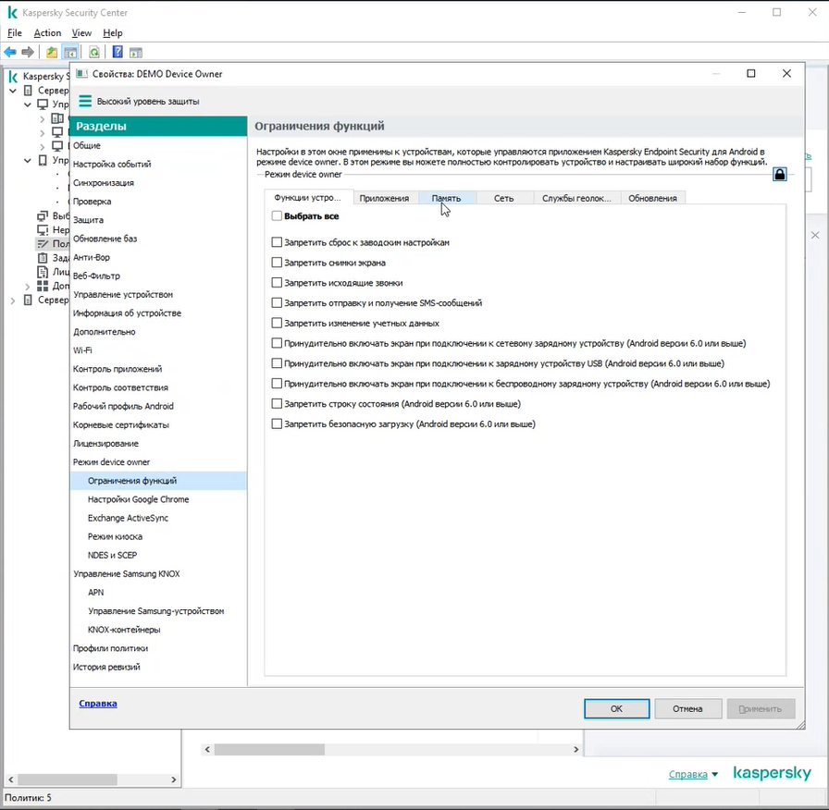The height and width of the screenshot is (810, 829).
Task: Click the lock icon for device owner mode
Action: [779, 174]
